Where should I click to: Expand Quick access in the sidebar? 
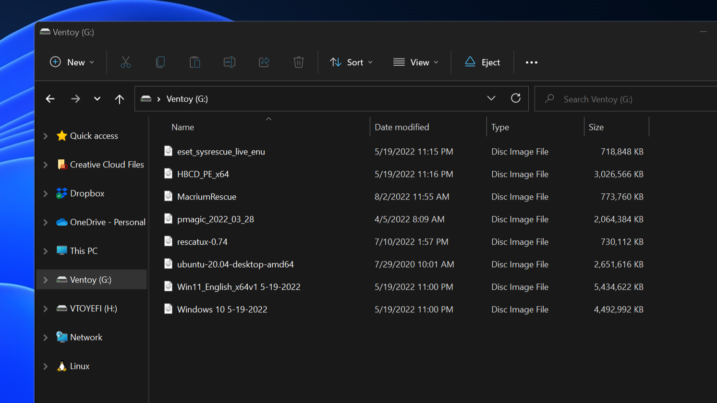pyautogui.click(x=45, y=136)
